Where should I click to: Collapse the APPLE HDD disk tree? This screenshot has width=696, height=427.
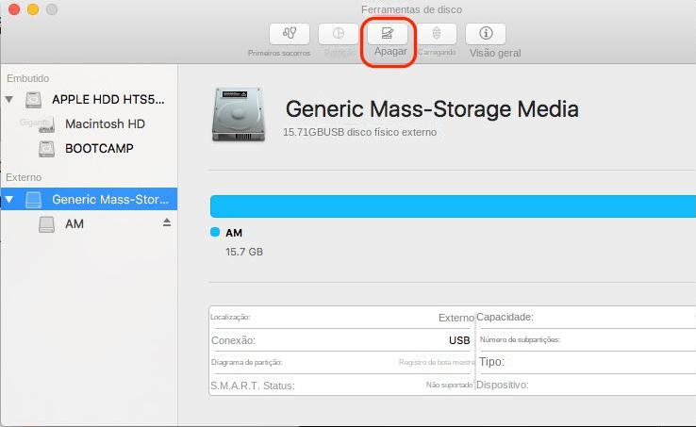(8, 99)
